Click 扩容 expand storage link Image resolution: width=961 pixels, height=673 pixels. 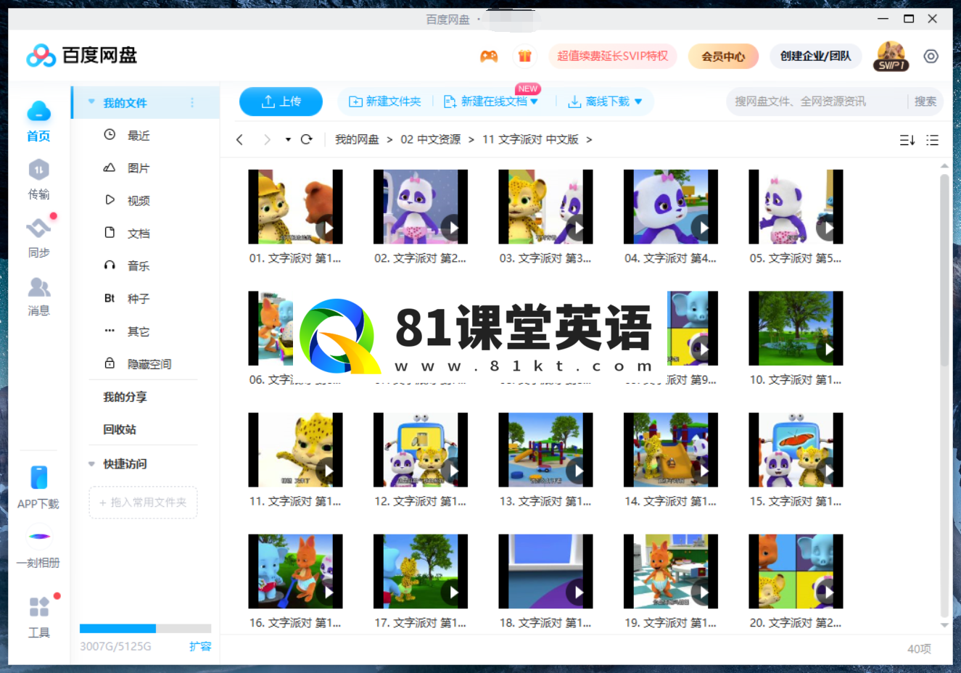point(200,646)
